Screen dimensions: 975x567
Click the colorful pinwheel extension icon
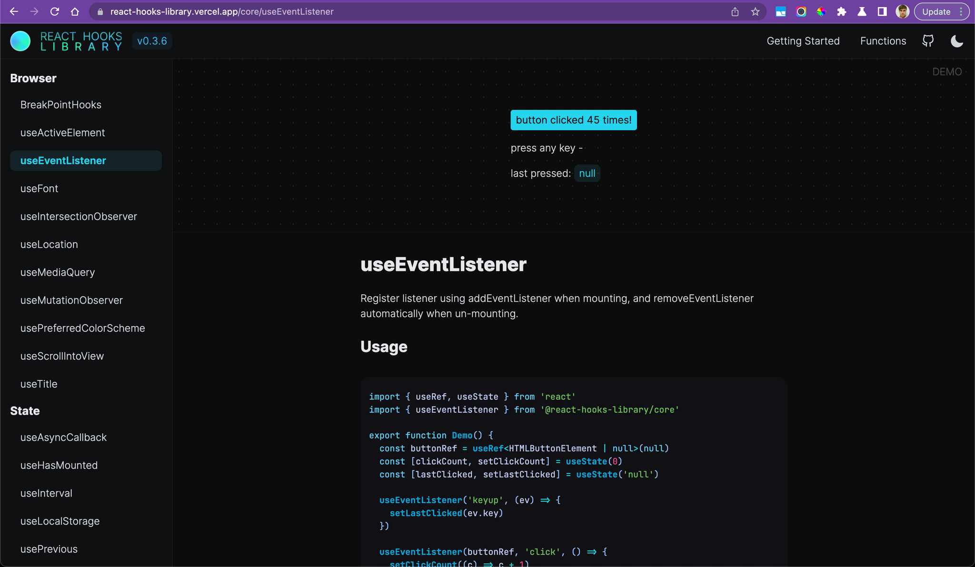[821, 11]
